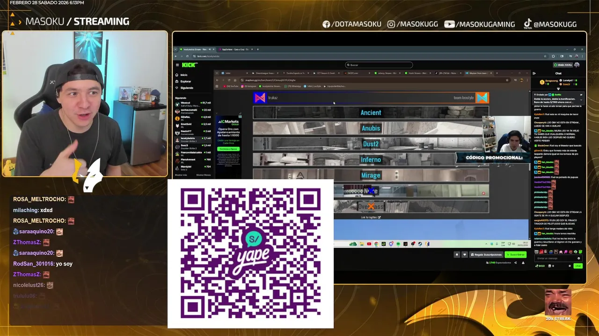599x336 pixels.
Task: Click 'Mostrar más' in the Siguiendo list
Action: click(181, 175)
